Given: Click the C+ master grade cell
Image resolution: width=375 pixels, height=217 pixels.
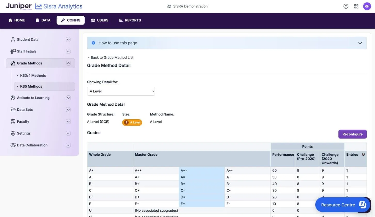Looking at the screenshot, I should point(156,191).
